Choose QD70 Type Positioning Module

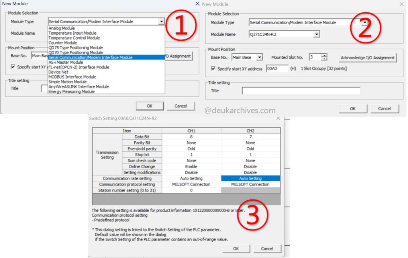tap(106, 52)
